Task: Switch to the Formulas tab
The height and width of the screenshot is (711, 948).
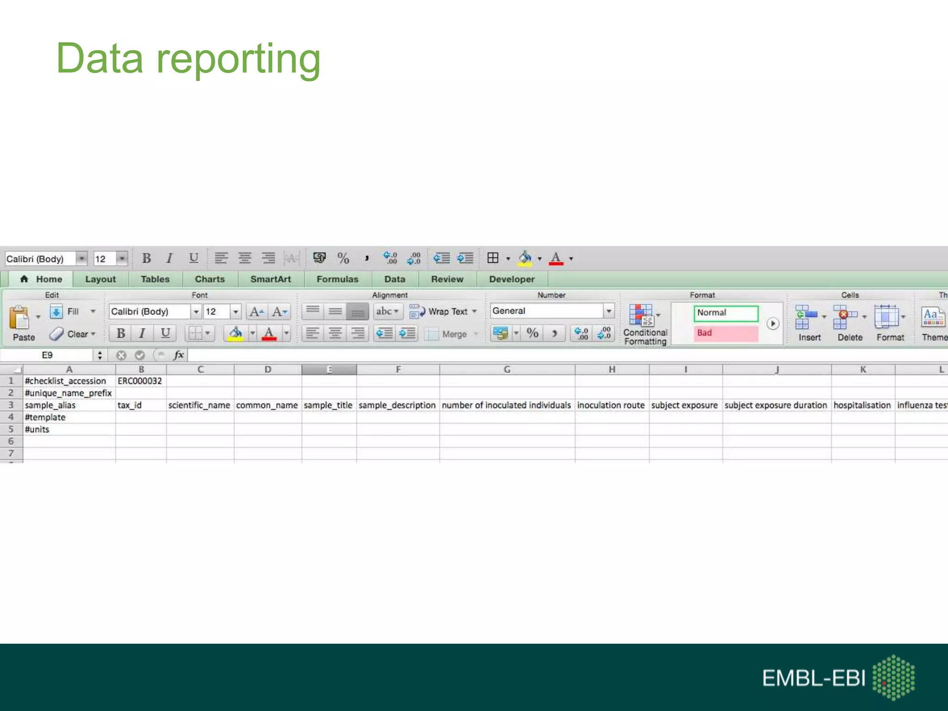Action: 337,279
